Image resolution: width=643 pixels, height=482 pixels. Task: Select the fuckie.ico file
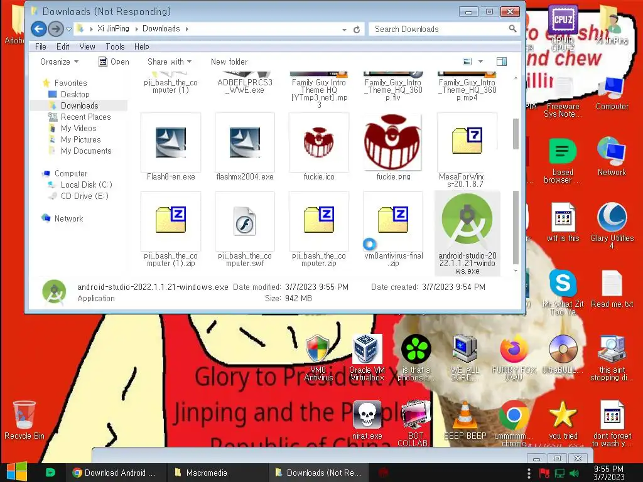pyautogui.click(x=318, y=142)
